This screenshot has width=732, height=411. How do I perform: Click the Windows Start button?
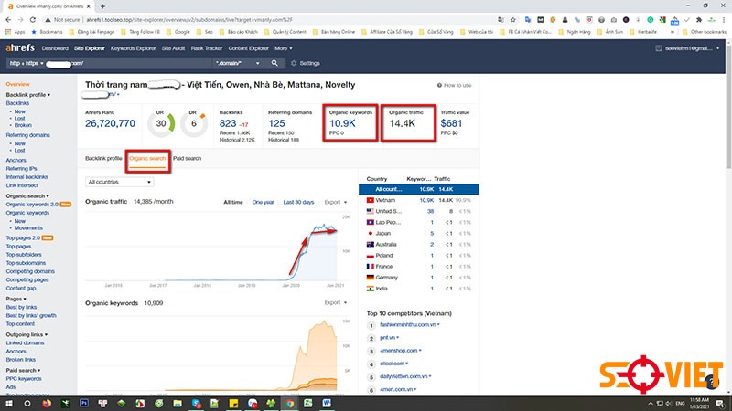[8, 402]
